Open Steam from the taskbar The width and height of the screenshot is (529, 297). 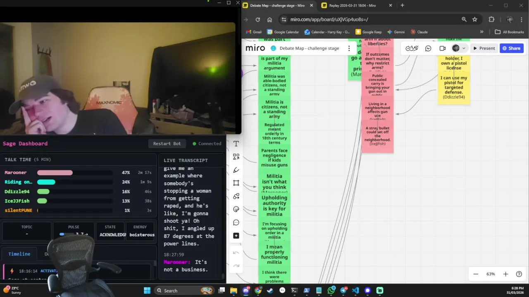point(270,290)
